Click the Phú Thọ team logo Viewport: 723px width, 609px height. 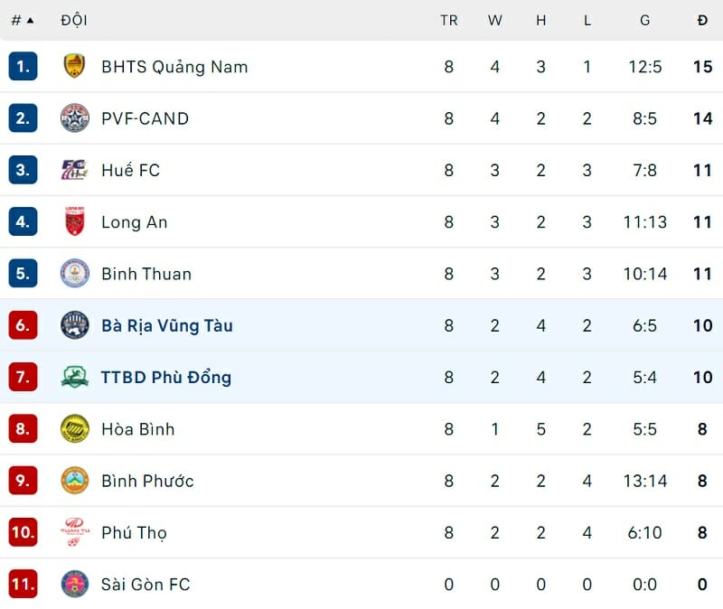[74, 532]
